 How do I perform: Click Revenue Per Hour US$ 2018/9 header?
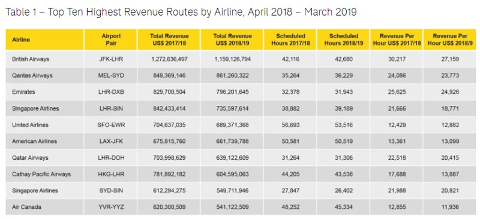pos(450,39)
